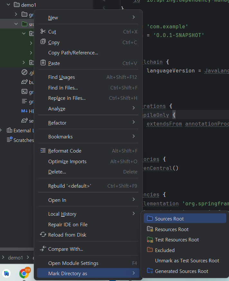Click the Reformat Code icon
229x281 pixels.
point(43,151)
